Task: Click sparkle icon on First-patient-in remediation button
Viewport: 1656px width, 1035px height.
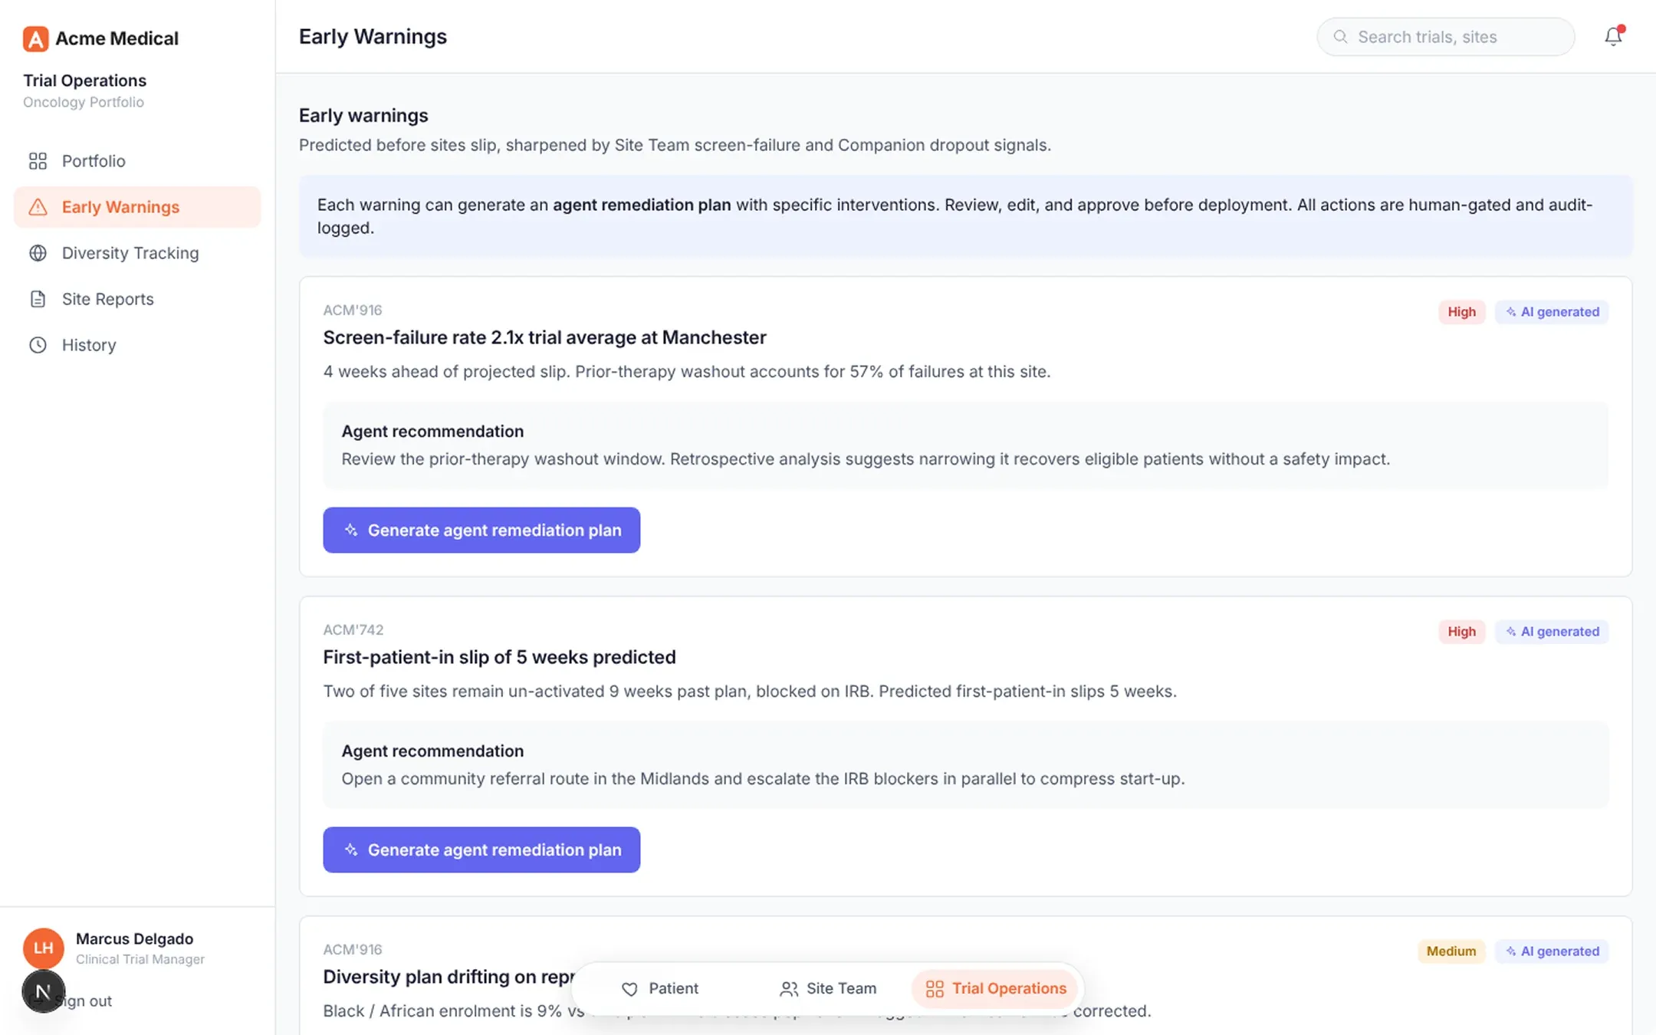Action: [x=351, y=849]
